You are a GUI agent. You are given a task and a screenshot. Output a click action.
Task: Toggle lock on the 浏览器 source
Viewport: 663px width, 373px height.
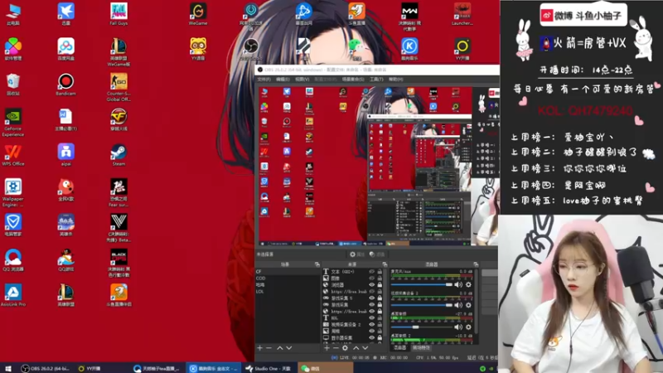pos(380,284)
